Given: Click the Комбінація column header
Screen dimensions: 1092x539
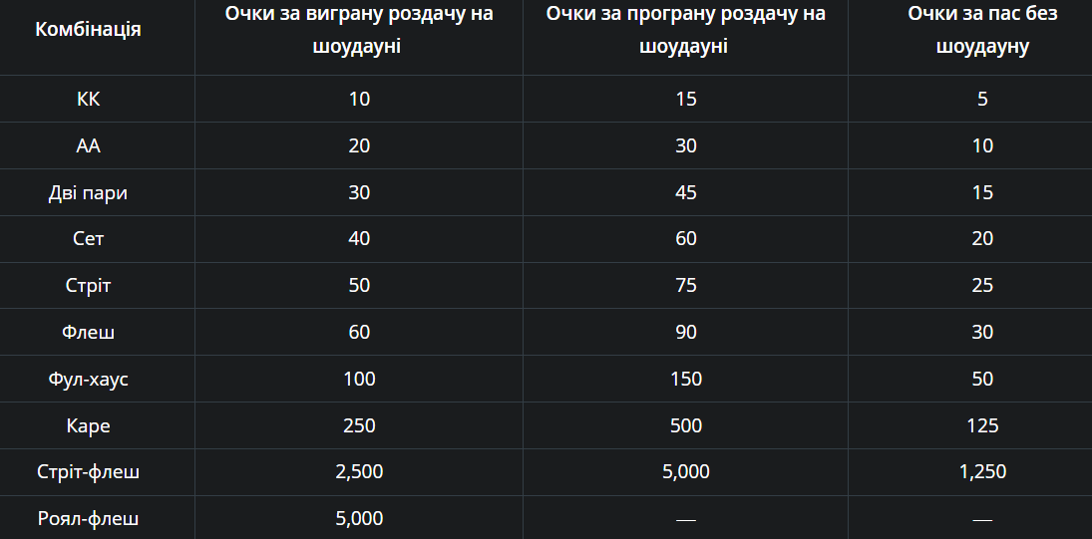Looking at the screenshot, I should click(88, 29).
